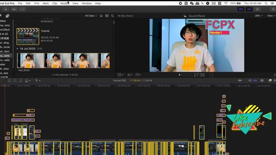Click the Insert clip edit icon
The width and height of the screenshot is (276, 155).
(15, 81)
